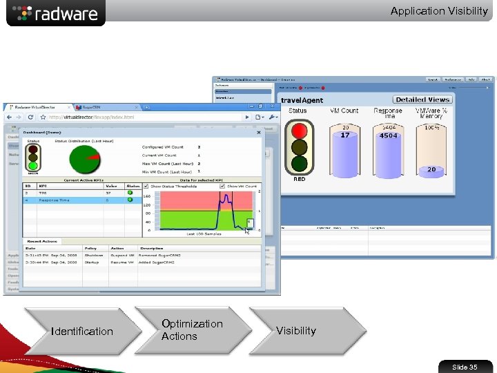Open the browser page menu icon
This screenshot has height=373, width=497.
(260, 117)
